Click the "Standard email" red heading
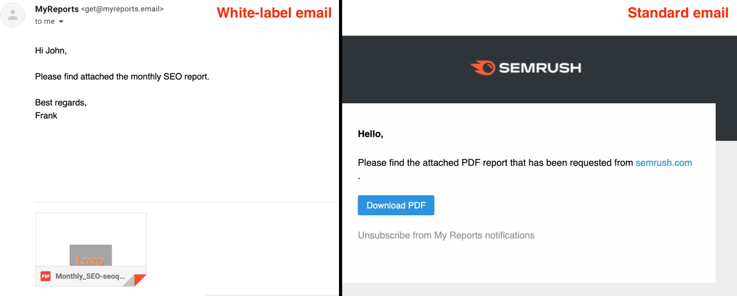Screen dimensions: 737x296 point(678,13)
